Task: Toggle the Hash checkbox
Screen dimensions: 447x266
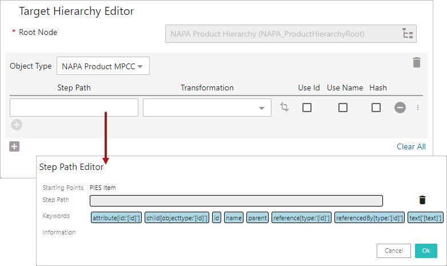Action: [x=376, y=108]
